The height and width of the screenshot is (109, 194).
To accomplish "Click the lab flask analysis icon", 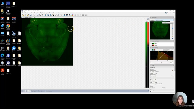I will coord(64,15).
